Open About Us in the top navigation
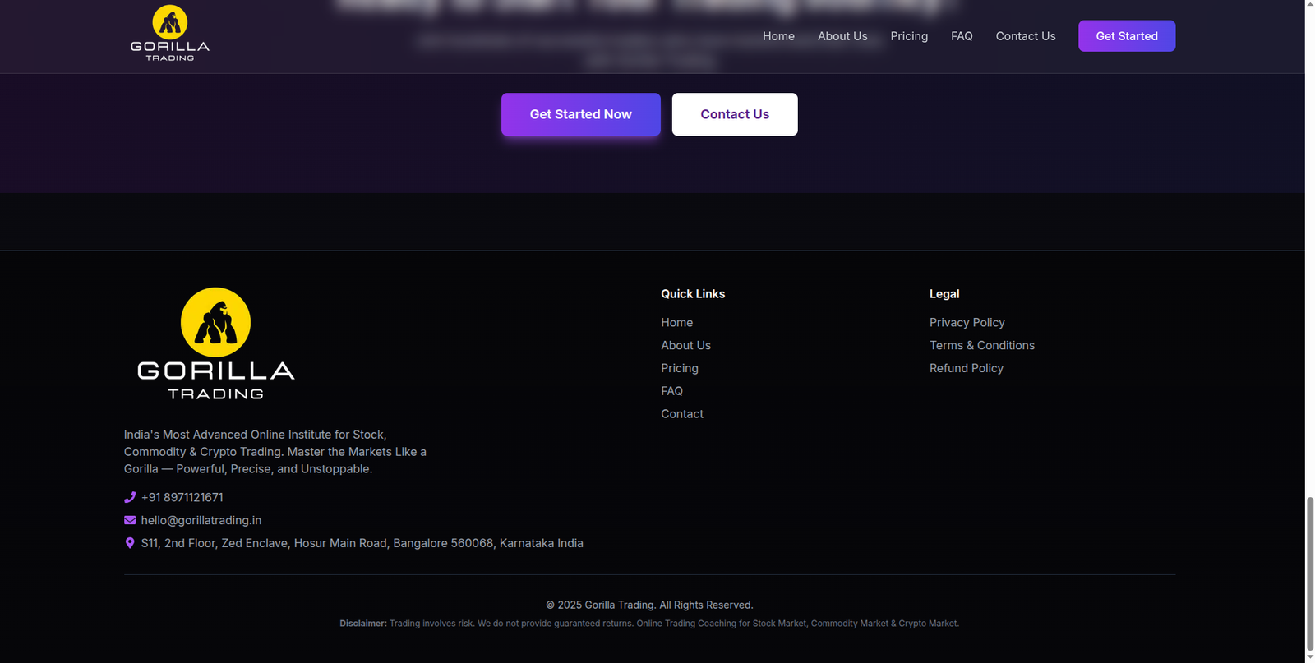 (x=842, y=36)
